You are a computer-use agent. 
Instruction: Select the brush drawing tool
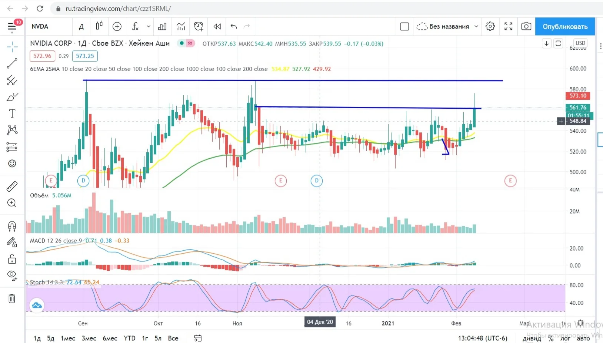tap(12, 97)
